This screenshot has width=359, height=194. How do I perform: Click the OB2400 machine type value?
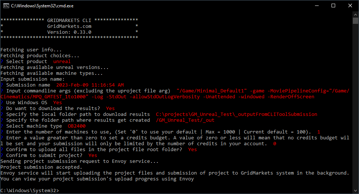[77, 126]
